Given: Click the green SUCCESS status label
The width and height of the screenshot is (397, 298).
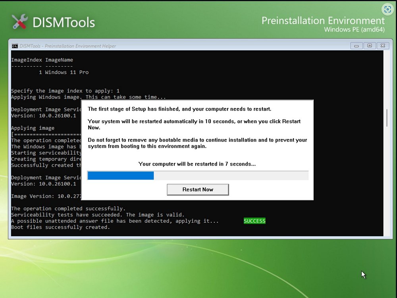Looking at the screenshot, I should (254, 221).
